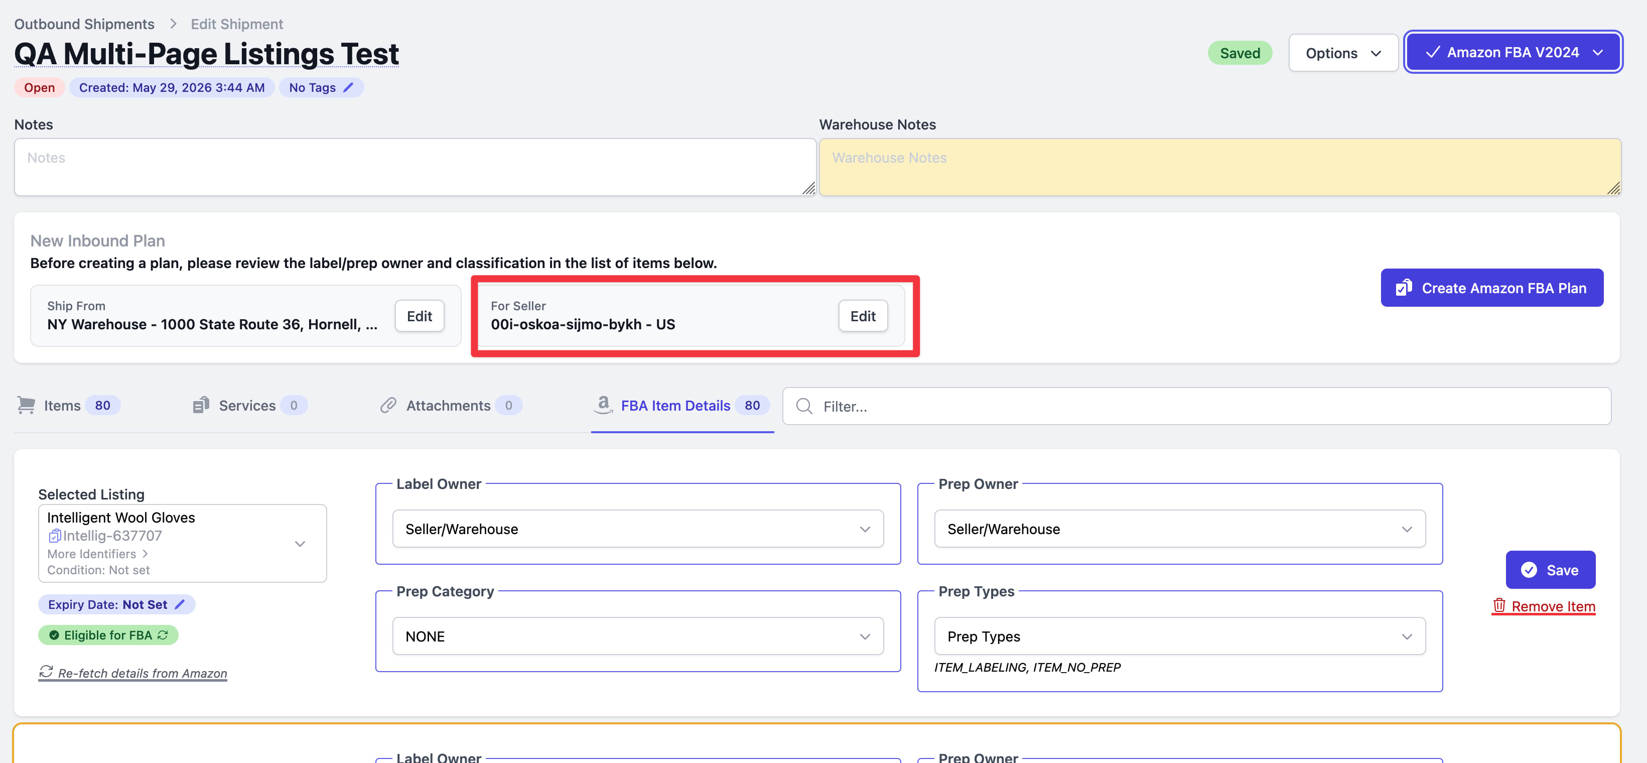The height and width of the screenshot is (763, 1647).
Task: Click Edit for the For Seller field
Action: [x=863, y=316]
